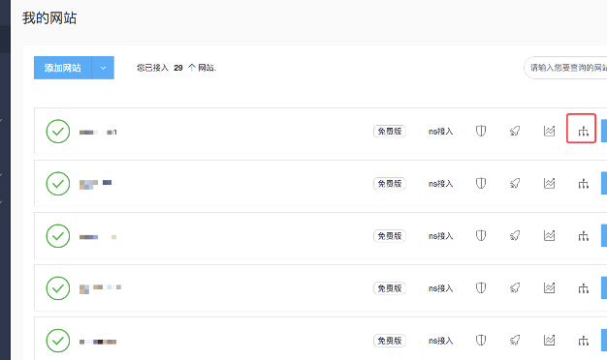Open DNS hierarchy icon in first website row
This screenshot has height=360, width=607.
[583, 132]
